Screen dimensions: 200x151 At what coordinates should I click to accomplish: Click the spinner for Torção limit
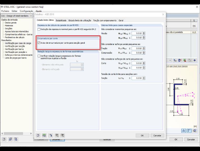(144, 78)
